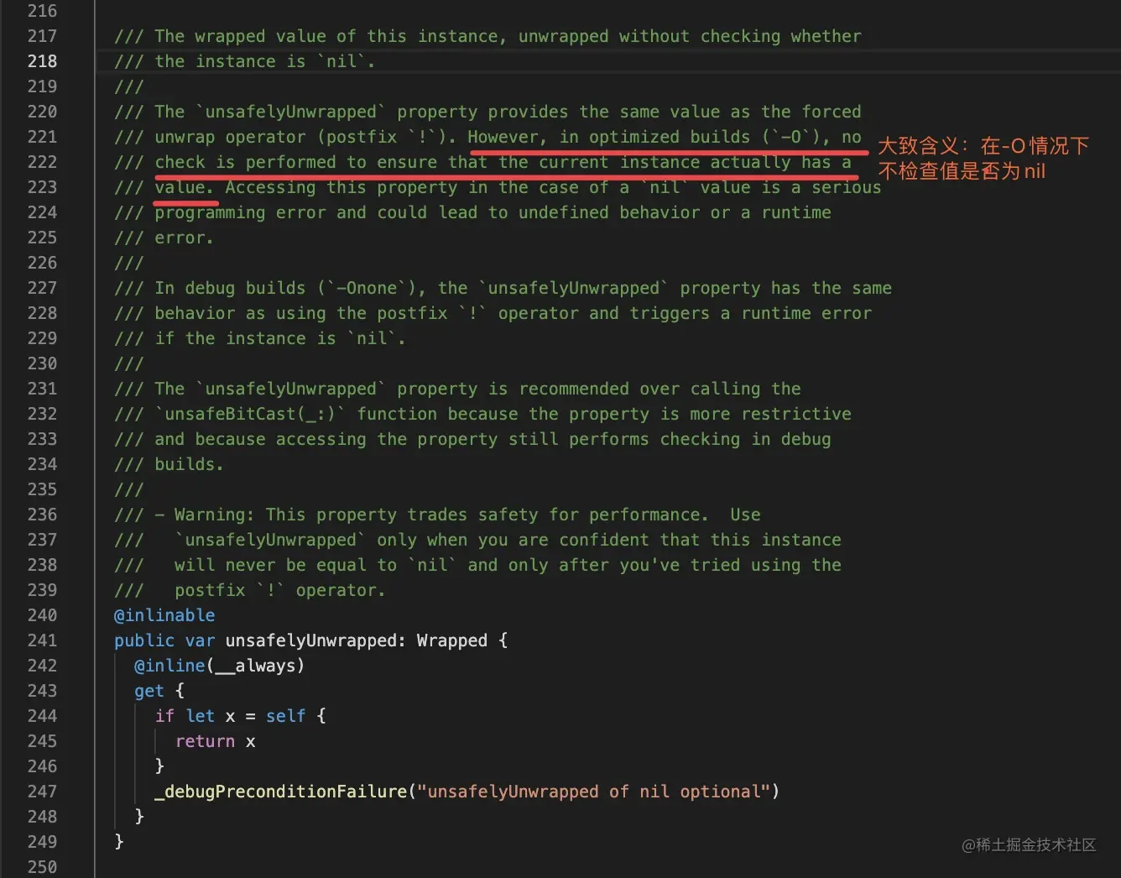Click 'if let' on line 244
This screenshot has height=878, width=1121.
coord(185,716)
